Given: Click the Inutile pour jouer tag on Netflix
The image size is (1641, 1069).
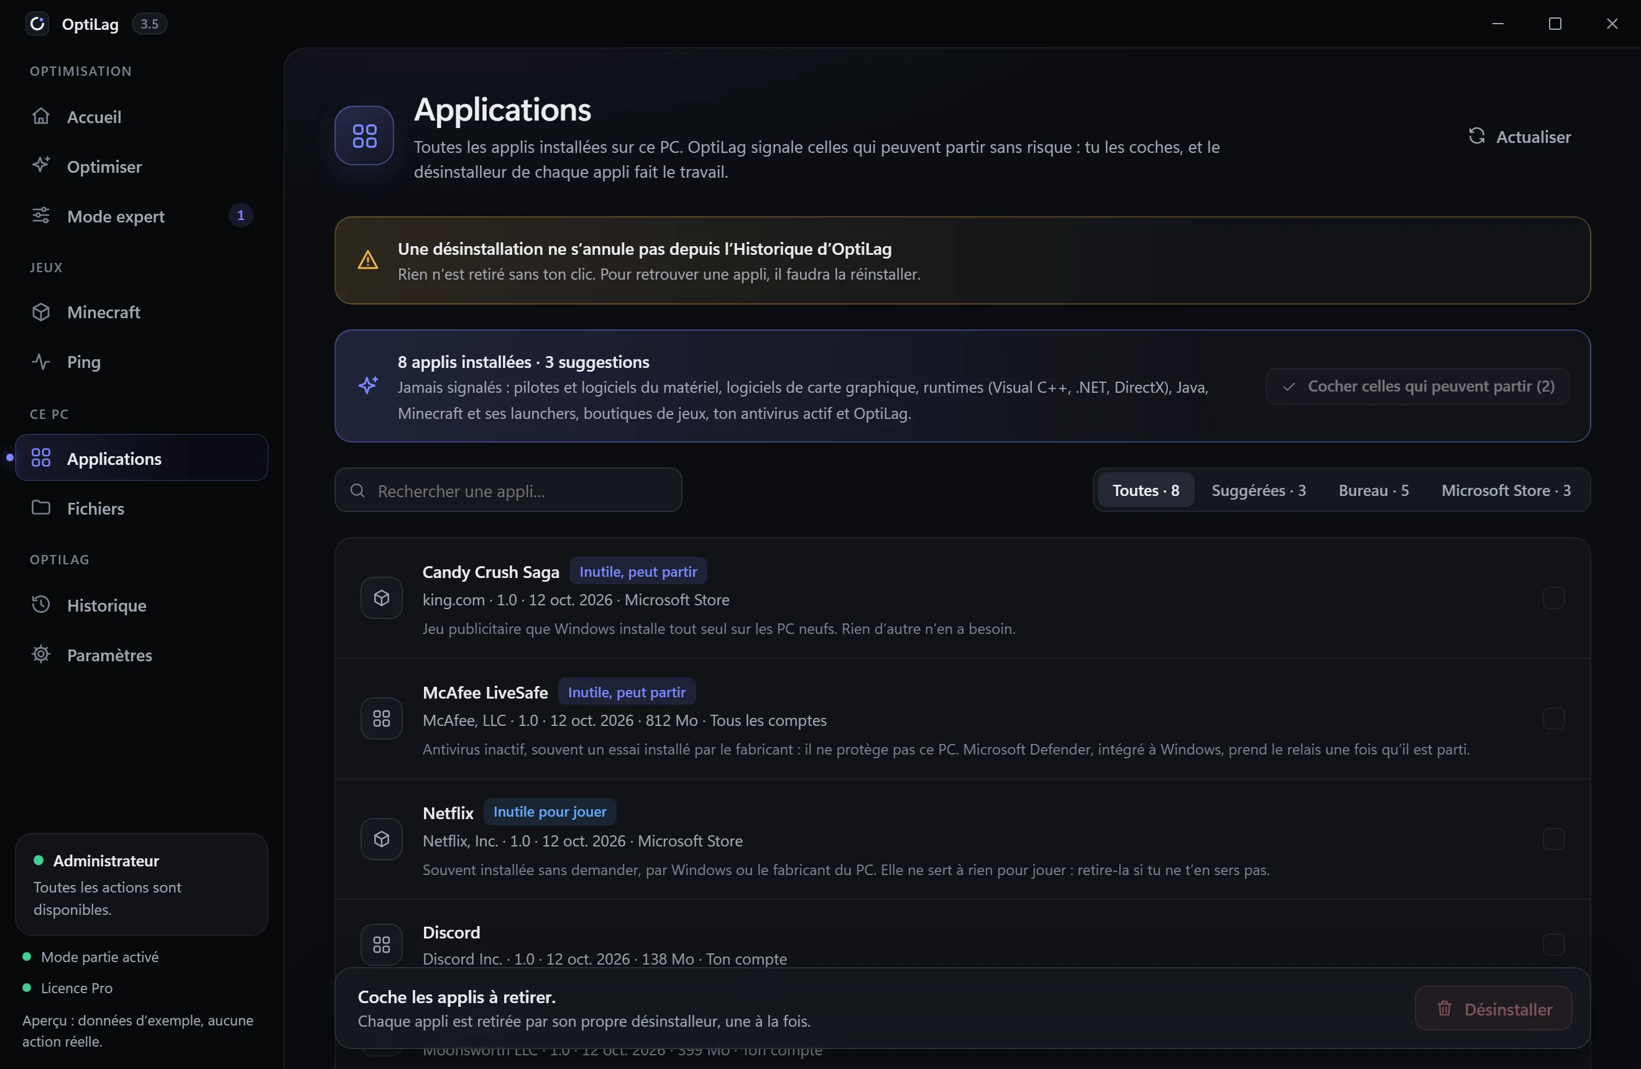Looking at the screenshot, I should click(549, 811).
